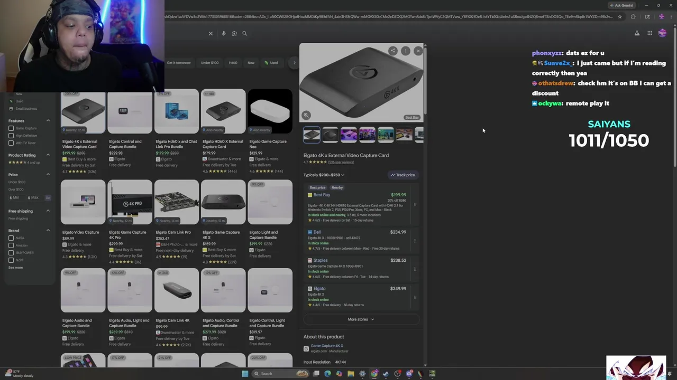Collapse the Features filter section

click(48, 121)
